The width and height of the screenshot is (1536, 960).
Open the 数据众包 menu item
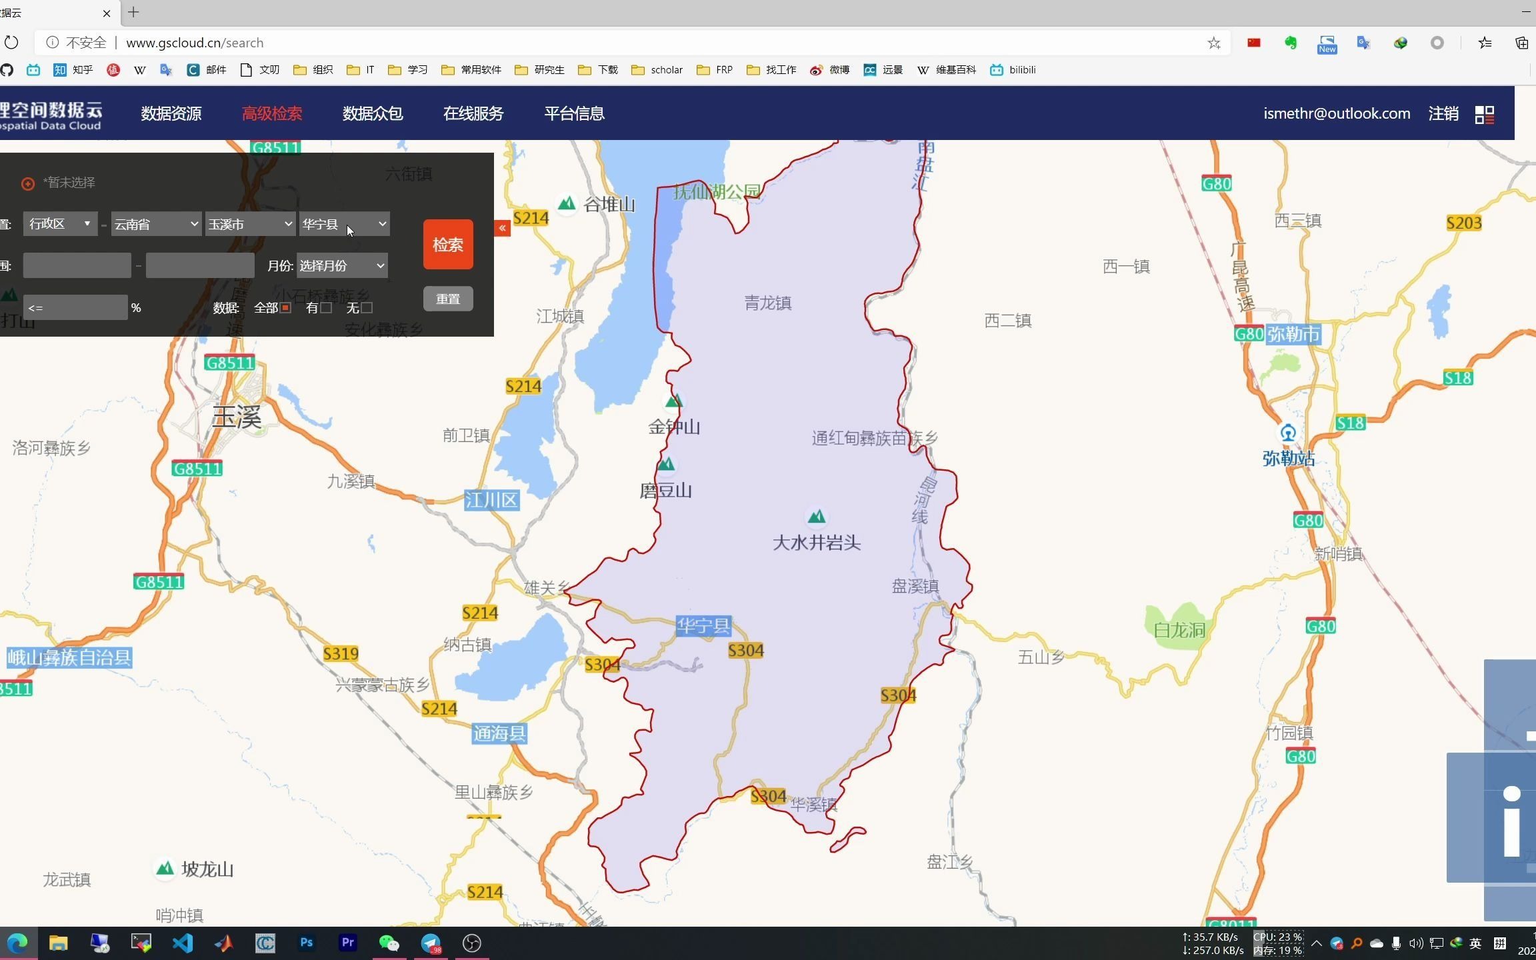tap(373, 114)
